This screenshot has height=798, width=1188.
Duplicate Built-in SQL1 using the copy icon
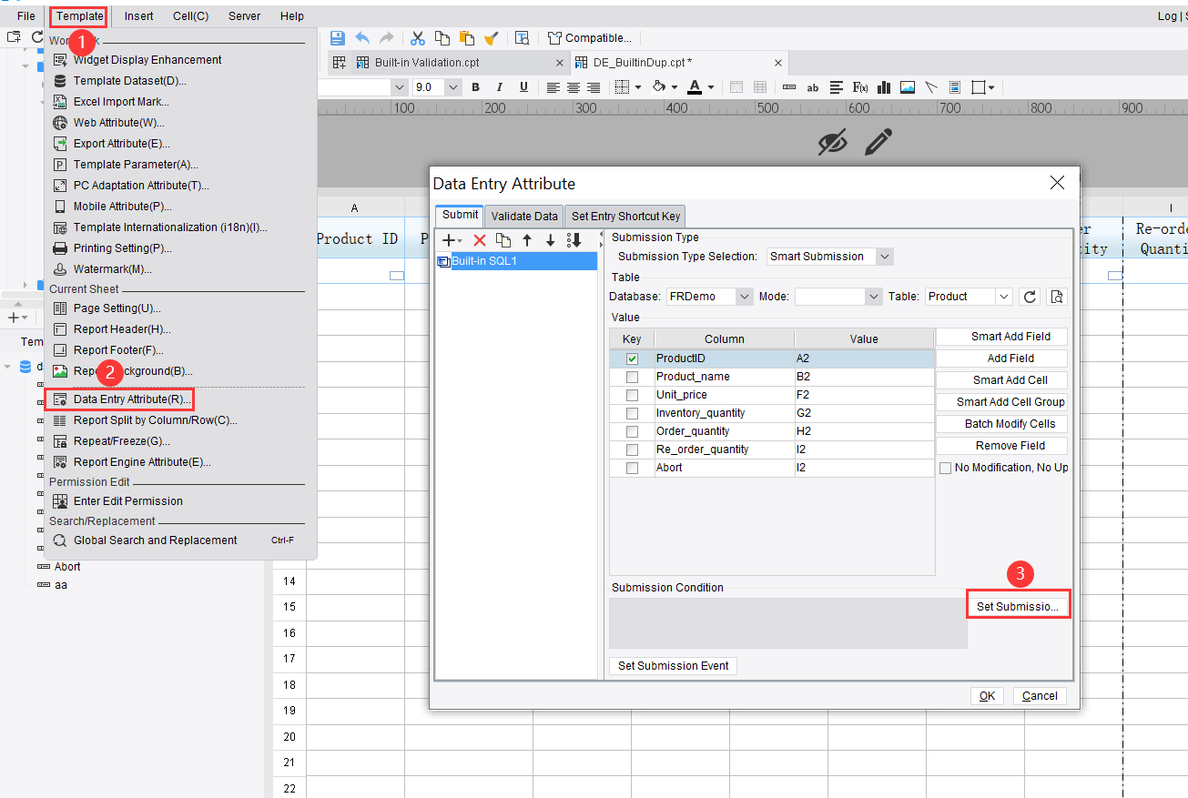coord(502,239)
